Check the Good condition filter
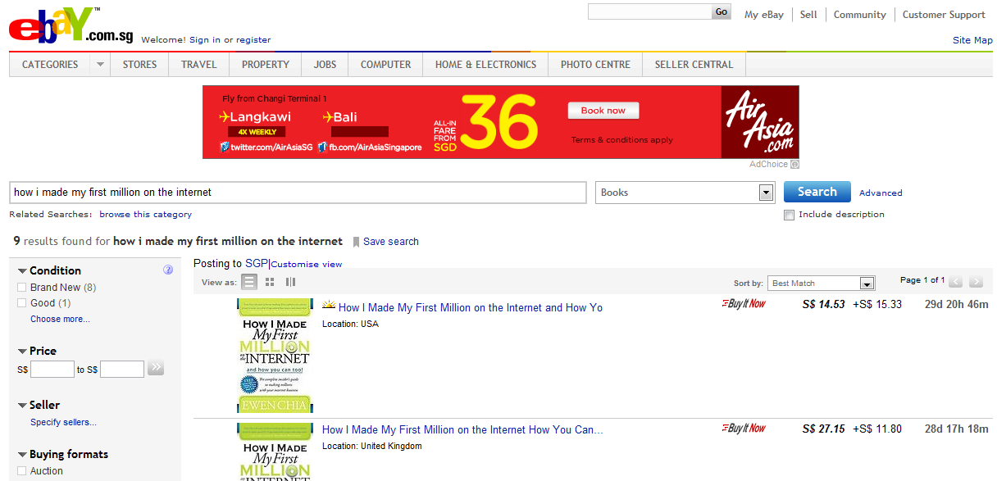This screenshot has width=997, height=481. [22, 303]
